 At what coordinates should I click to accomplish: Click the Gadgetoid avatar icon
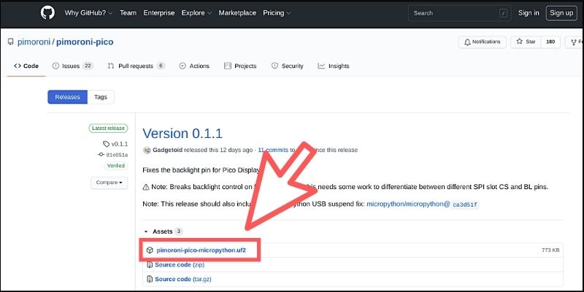pos(147,150)
